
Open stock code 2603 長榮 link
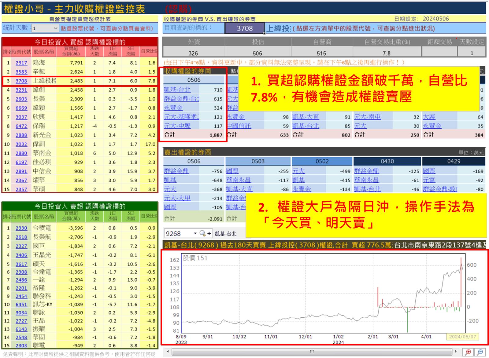pyautogui.click(x=21, y=99)
